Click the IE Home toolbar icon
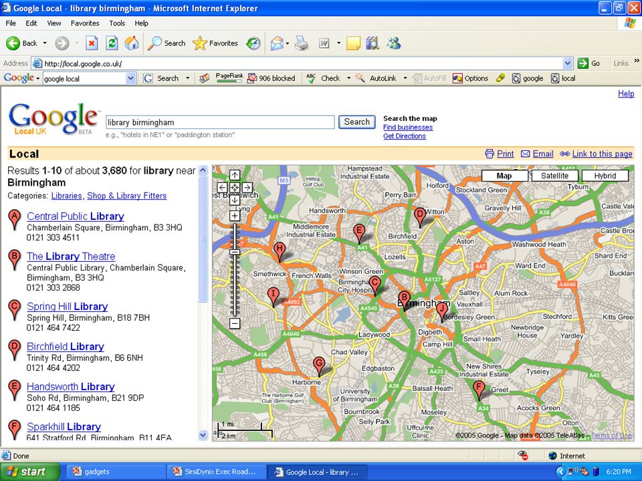This screenshot has width=642, height=481. 132,43
